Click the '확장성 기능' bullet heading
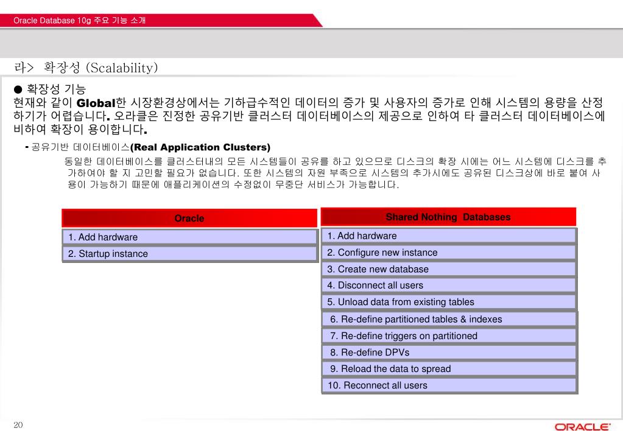 point(50,89)
